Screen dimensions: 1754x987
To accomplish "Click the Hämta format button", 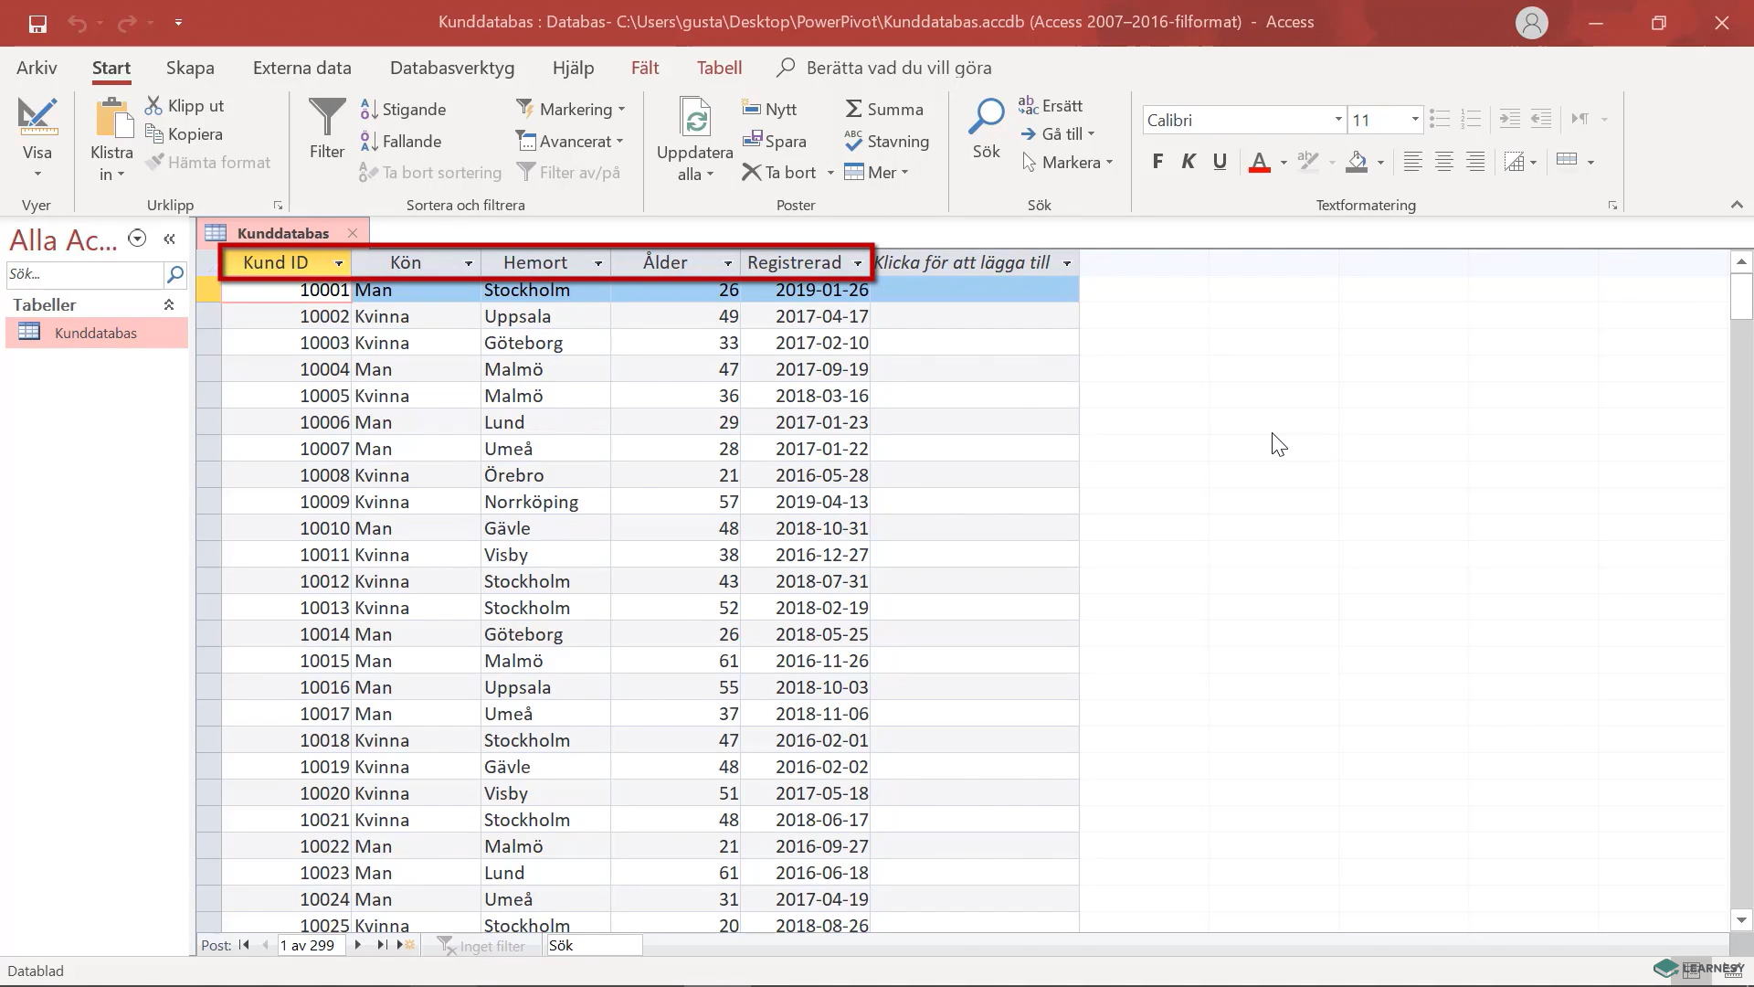I will [208, 162].
